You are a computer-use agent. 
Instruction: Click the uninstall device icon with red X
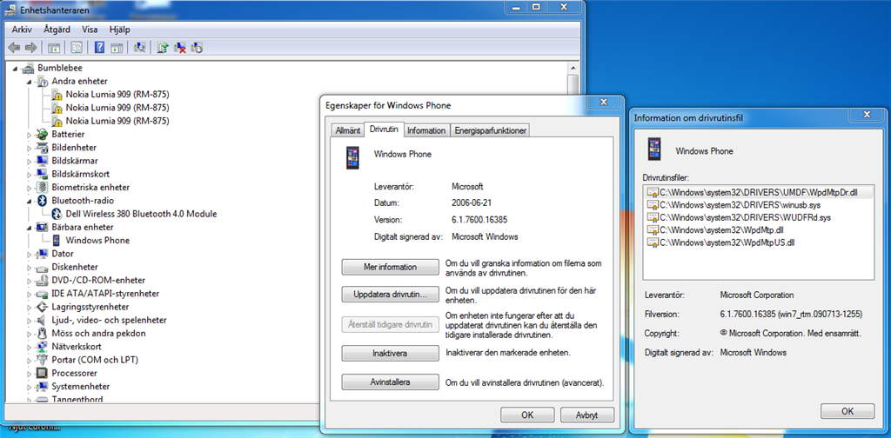coord(180,48)
